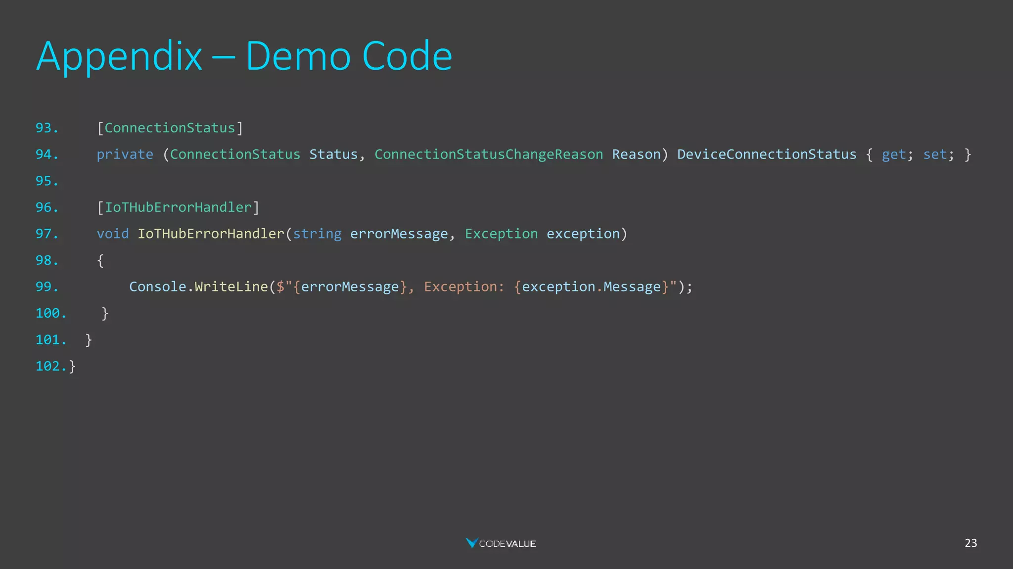Click the slide number 23
1013x569 pixels.
(970, 543)
